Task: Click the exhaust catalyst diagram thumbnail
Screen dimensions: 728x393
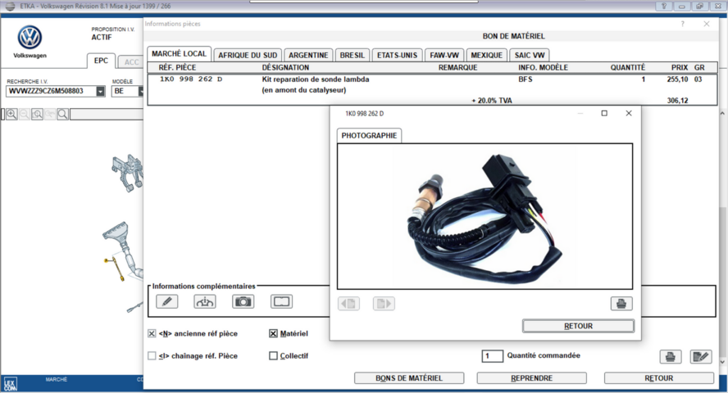Action: pyautogui.click(x=123, y=251)
